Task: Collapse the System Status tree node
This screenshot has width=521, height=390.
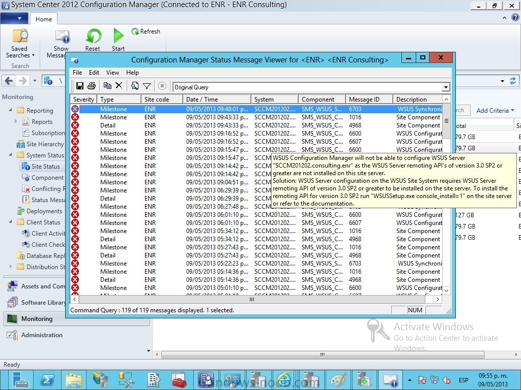Action: tap(10, 154)
